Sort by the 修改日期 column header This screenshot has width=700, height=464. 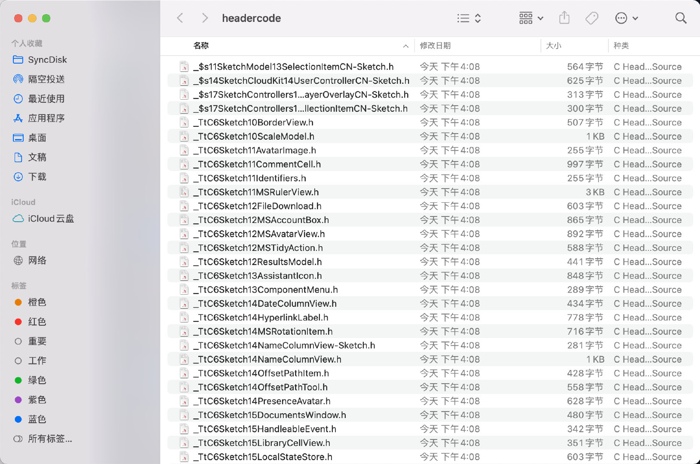click(435, 46)
